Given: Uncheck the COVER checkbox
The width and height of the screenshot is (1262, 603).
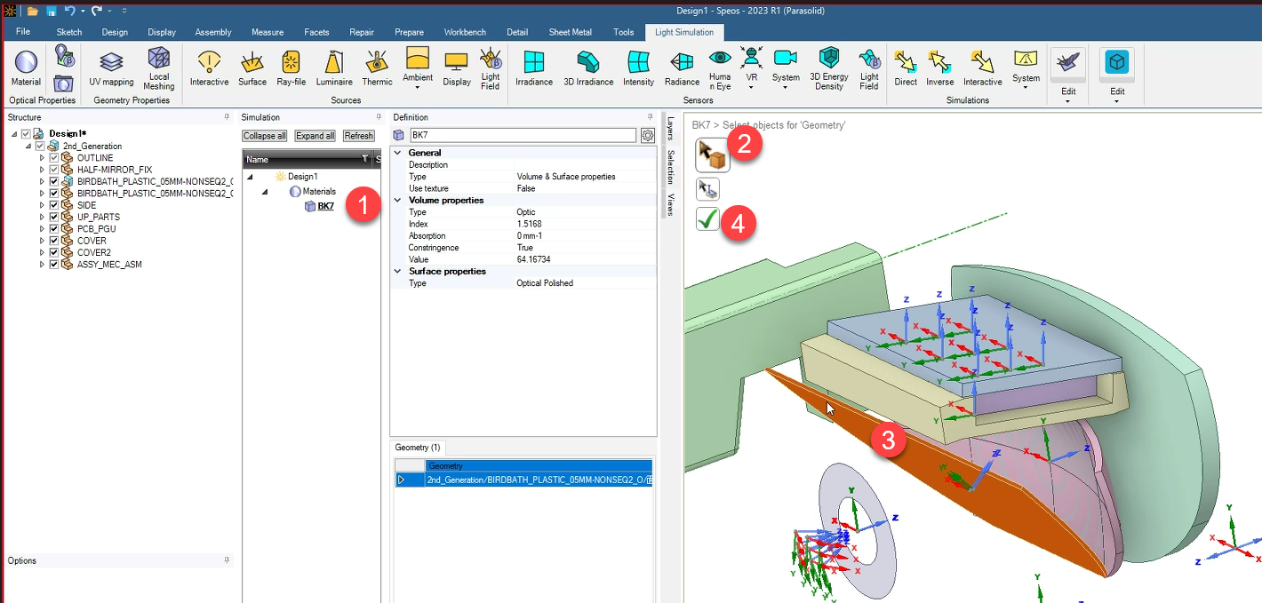Looking at the screenshot, I should click(x=54, y=241).
